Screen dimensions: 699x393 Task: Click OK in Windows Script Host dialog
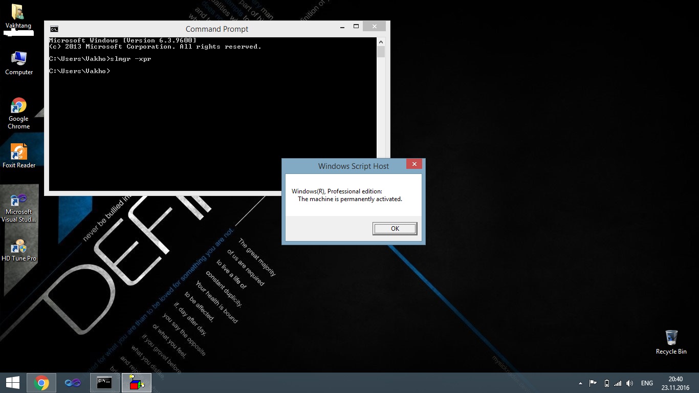coord(395,228)
